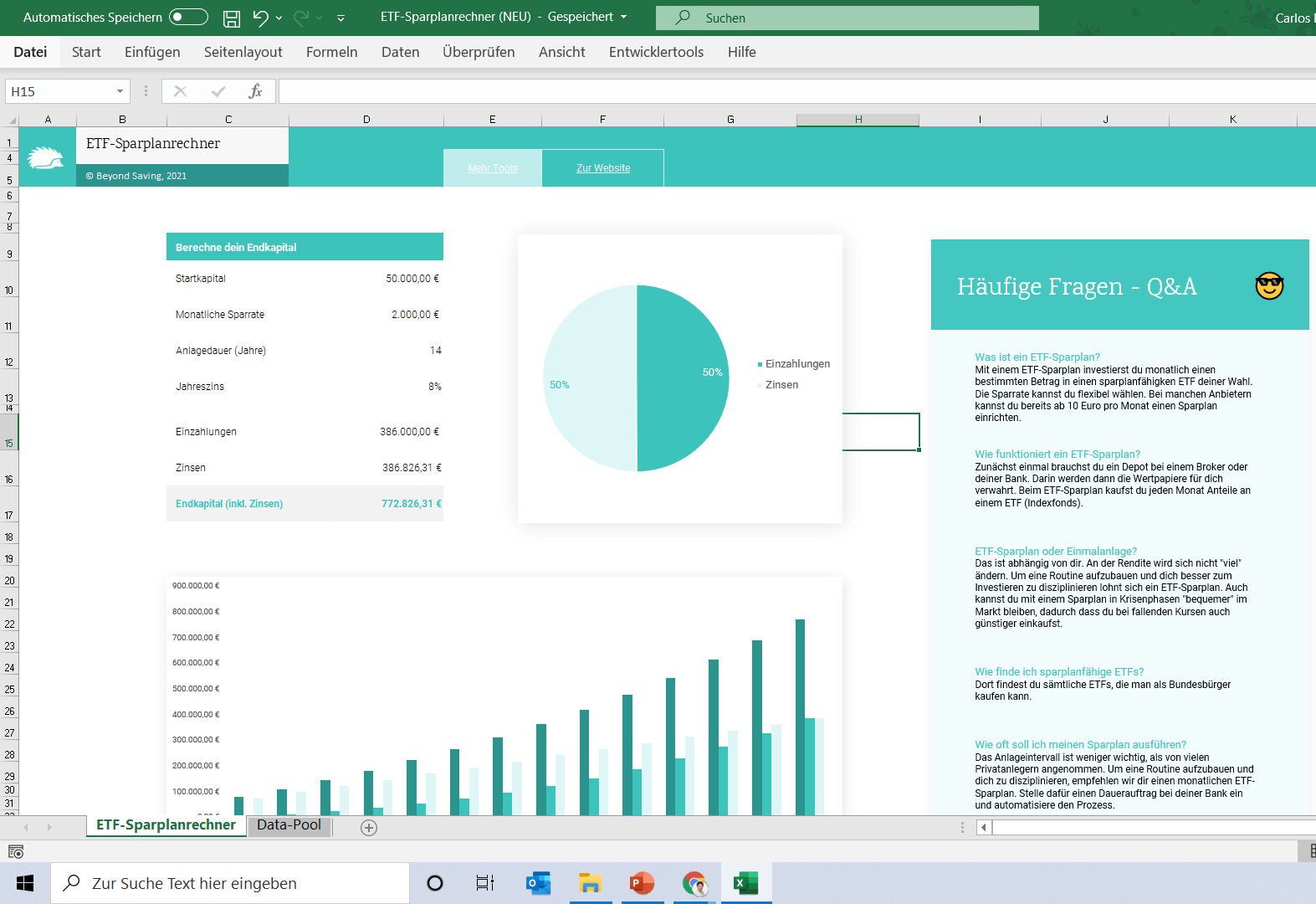Click the Confirm entry checkmark icon
This screenshot has height=904, width=1316.
click(218, 91)
